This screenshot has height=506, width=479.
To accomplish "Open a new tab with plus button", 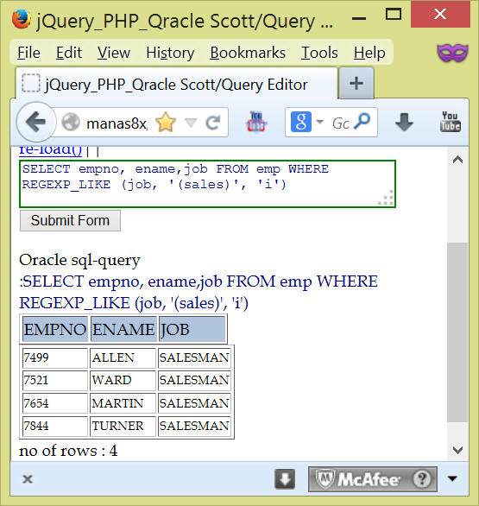I will [356, 83].
